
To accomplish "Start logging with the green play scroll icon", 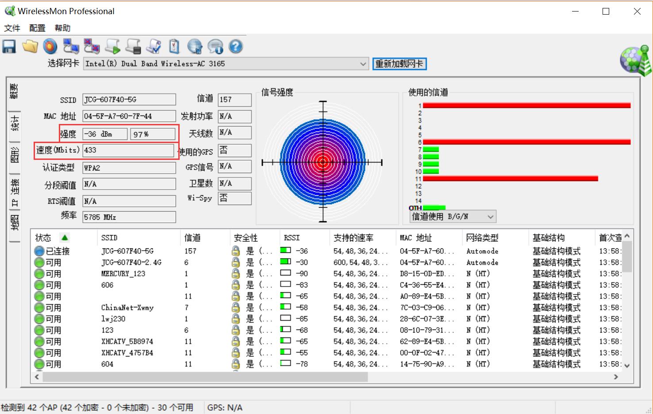I will coord(112,46).
